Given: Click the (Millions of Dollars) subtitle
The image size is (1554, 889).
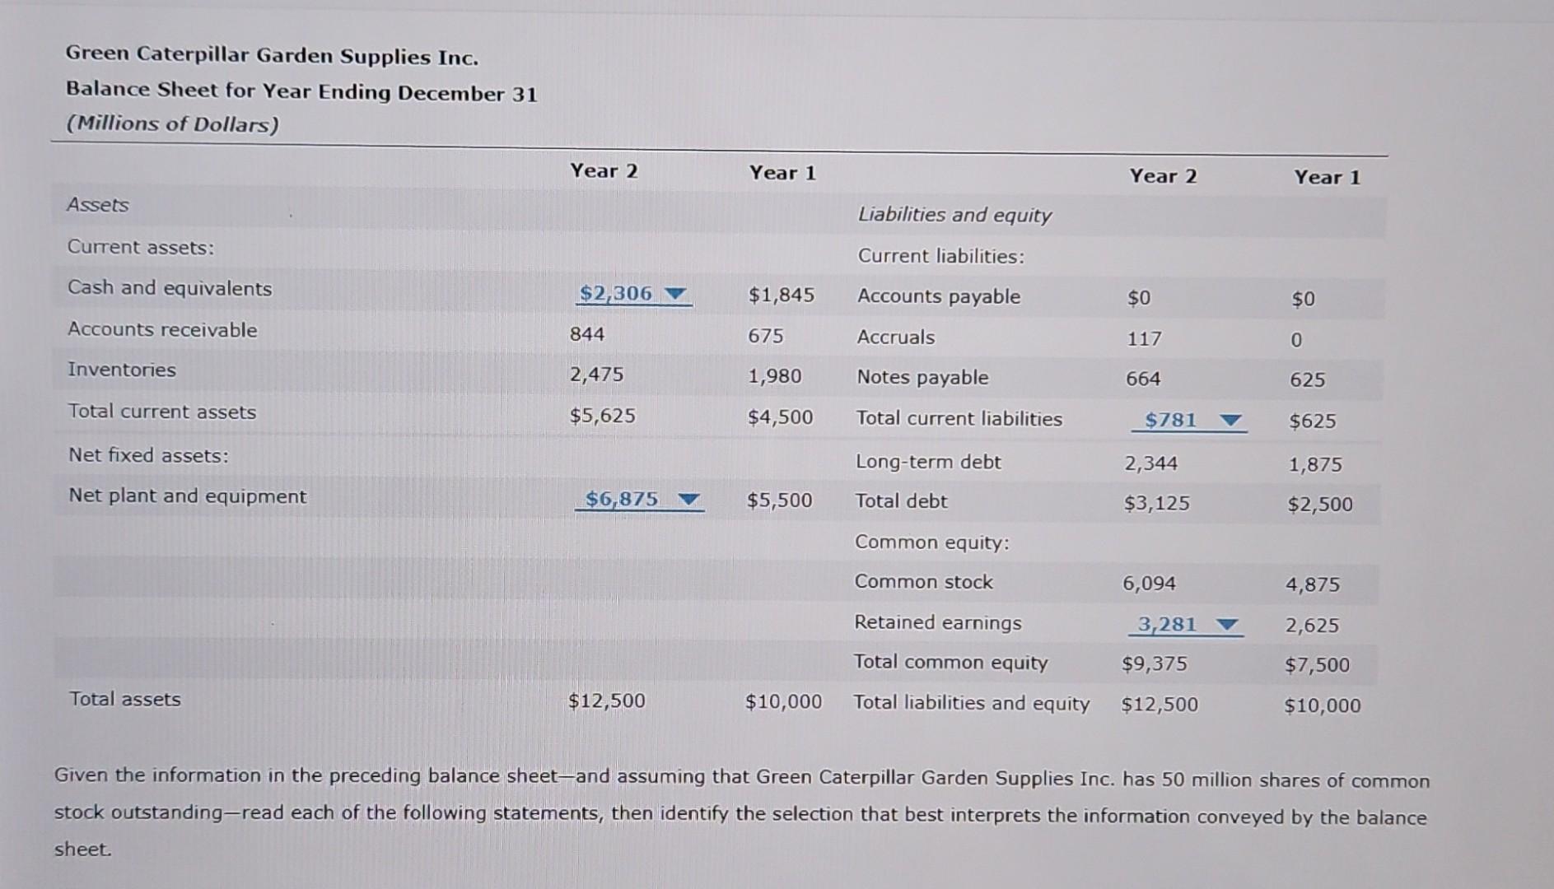Looking at the screenshot, I should pyautogui.click(x=173, y=124).
